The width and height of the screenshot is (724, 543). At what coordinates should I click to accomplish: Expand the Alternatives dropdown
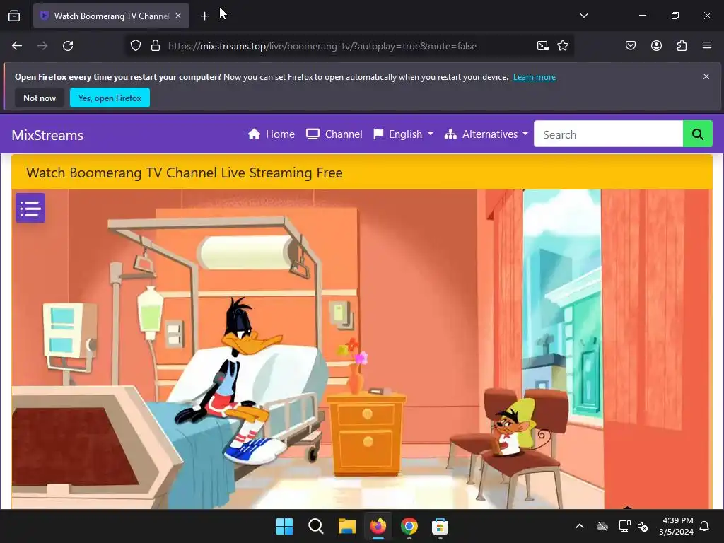click(486, 134)
